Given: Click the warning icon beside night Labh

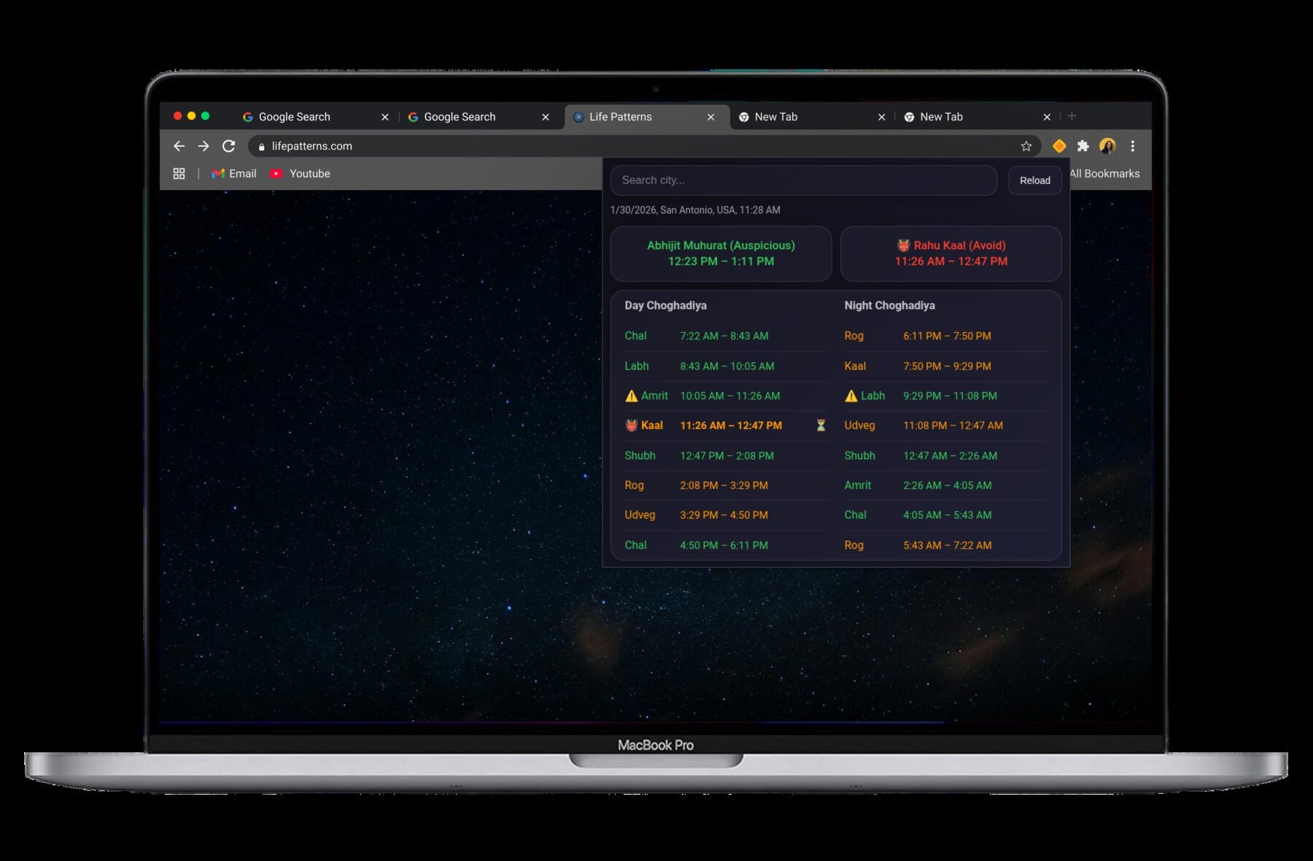Looking at the screenshot, I should point(851,395).
